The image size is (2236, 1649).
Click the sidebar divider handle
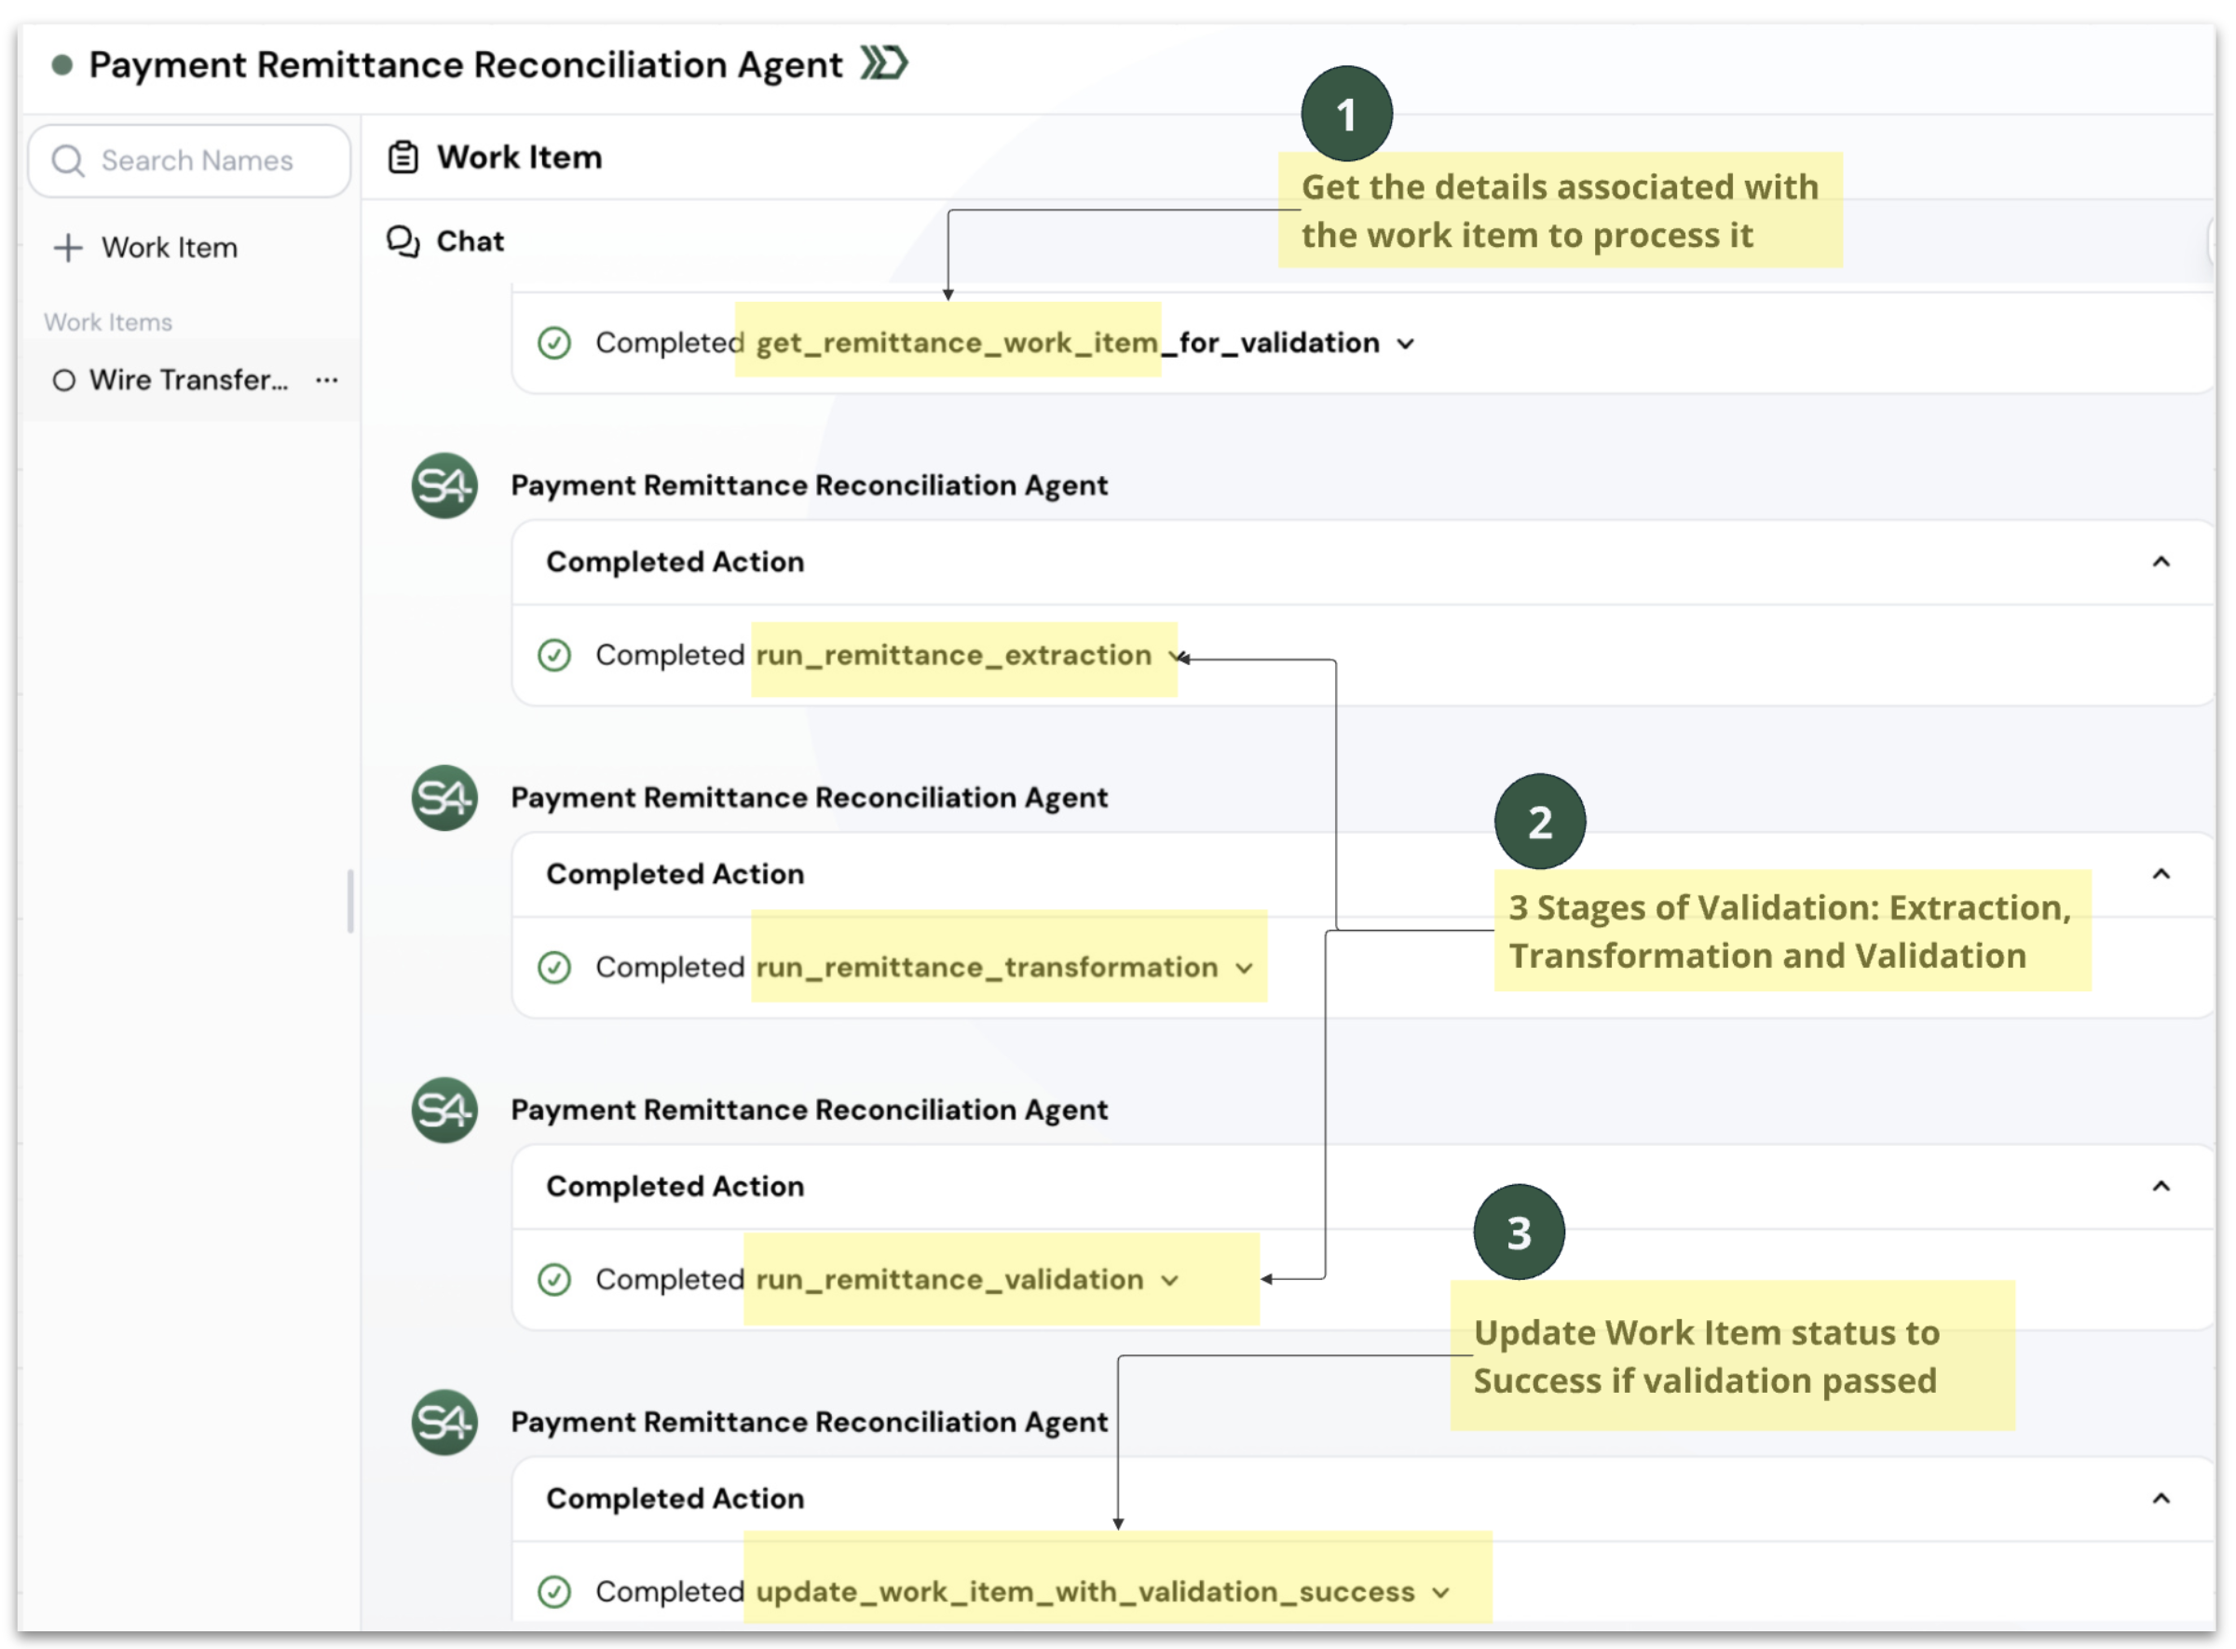pyautogui.click(x=349, y=902)
